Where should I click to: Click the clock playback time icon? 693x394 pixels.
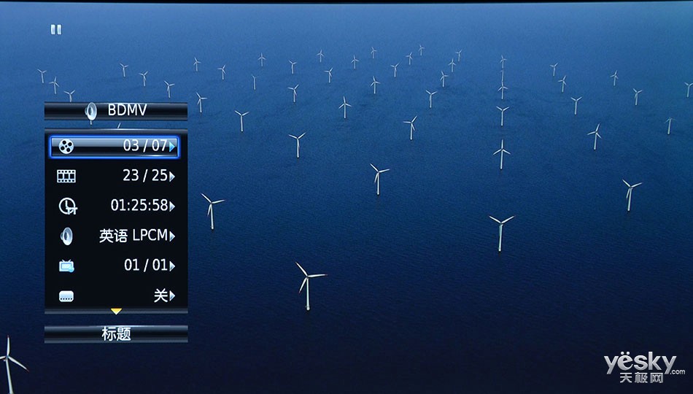[67, 206]
